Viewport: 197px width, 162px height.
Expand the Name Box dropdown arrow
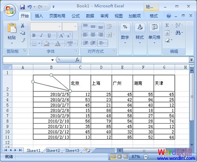[x=52, y=60]
